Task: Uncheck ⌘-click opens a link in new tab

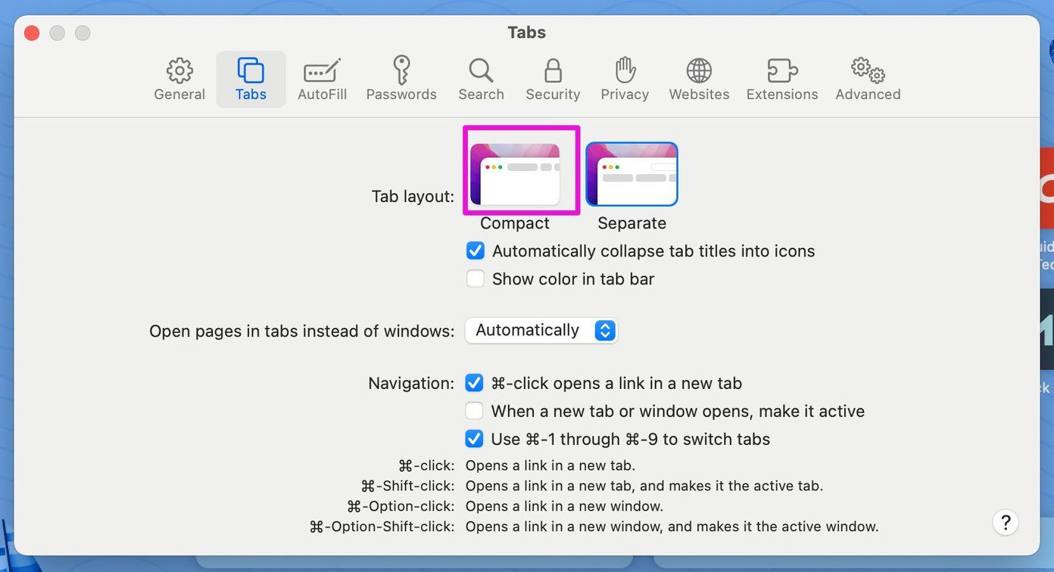Action: click(474, 383)
